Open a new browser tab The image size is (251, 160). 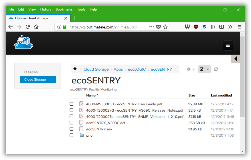tap(75, 18)
